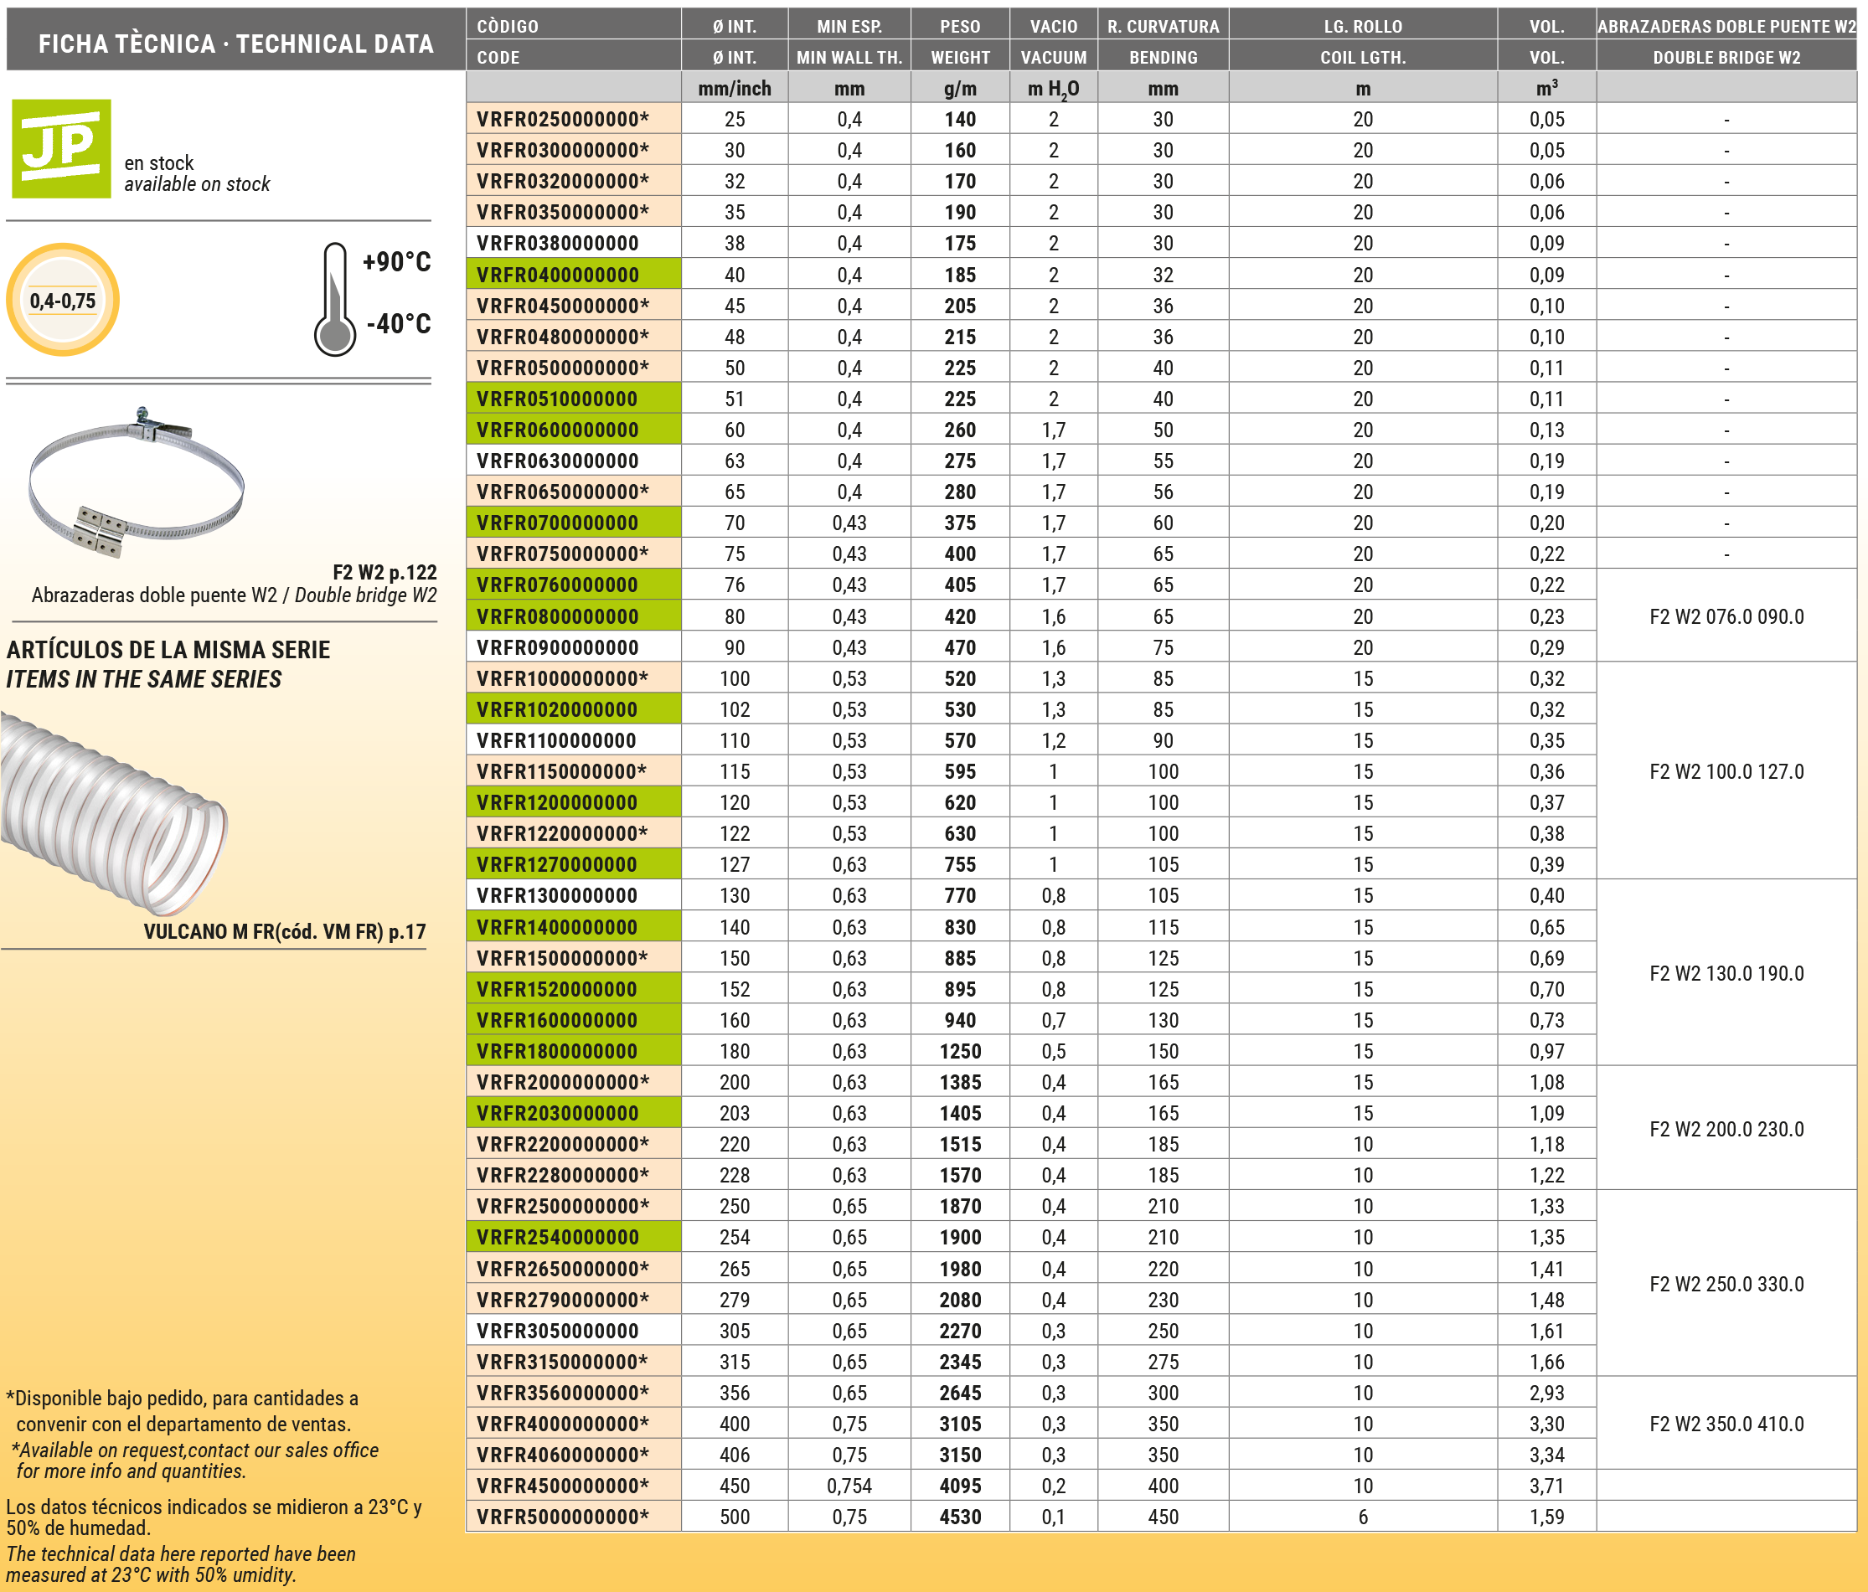The height and width of the screenshot is (1592, 1868).
Task: Click the LG. ROLLO coil length header
Action: (x=1362, y=42)
